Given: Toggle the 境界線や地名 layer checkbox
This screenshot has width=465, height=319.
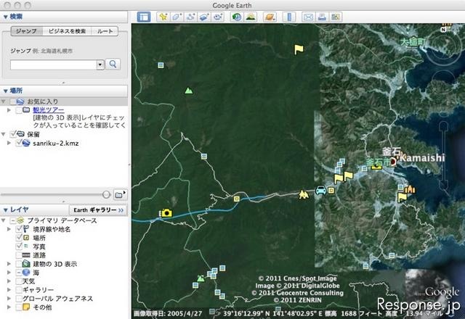Looking at the screenshot, I should click(19, 229).
